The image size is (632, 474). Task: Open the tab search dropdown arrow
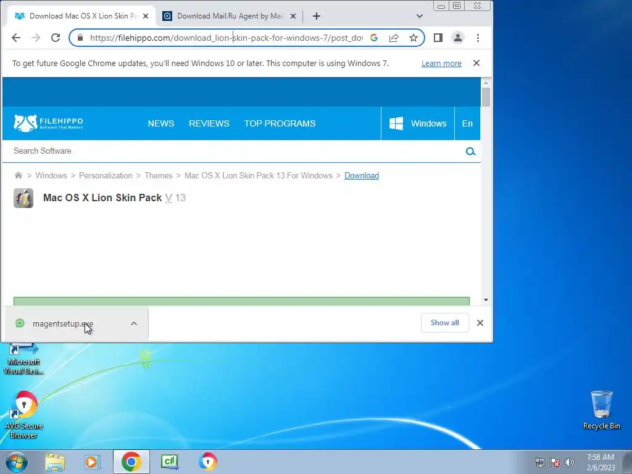(x=420, y=16)
